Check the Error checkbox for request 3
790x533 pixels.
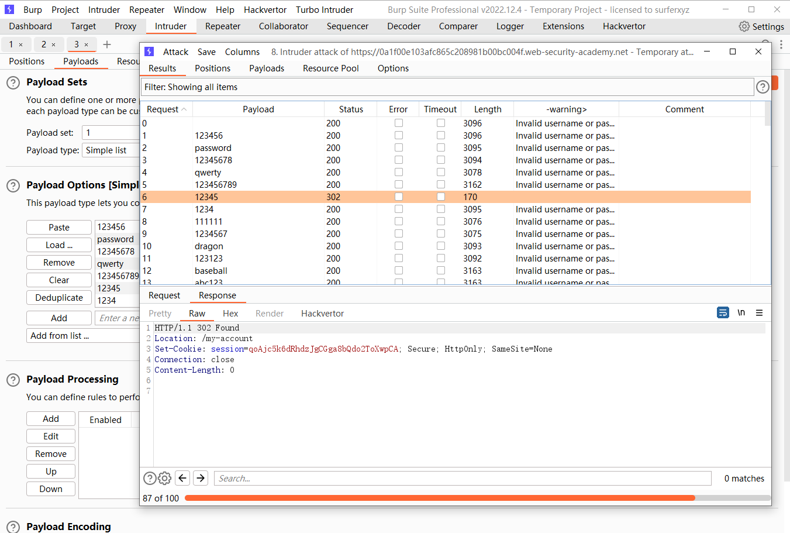[x=398, y=160]
